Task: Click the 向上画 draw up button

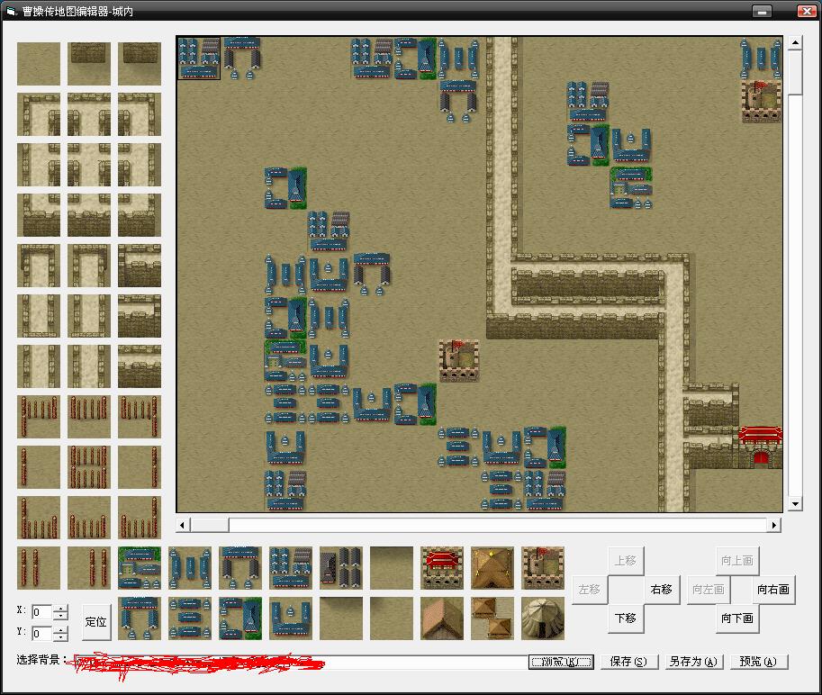Action: 737,561
